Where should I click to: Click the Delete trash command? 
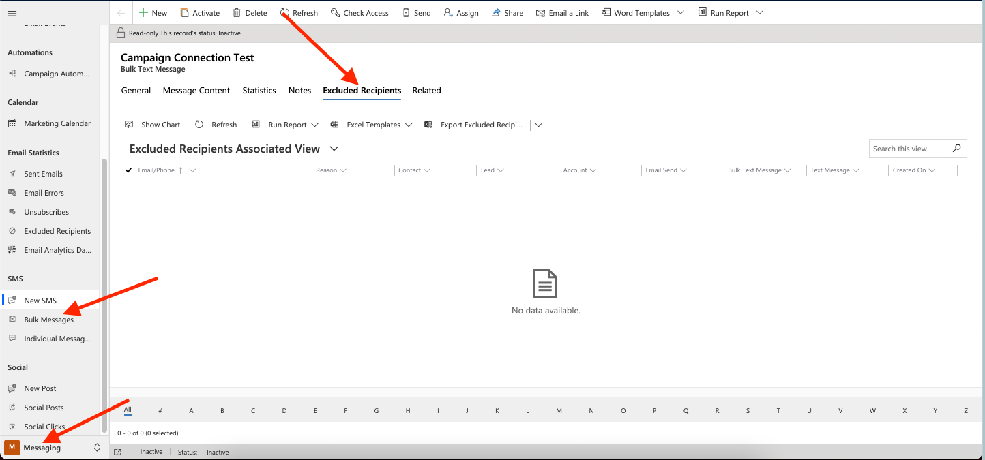coord(250,13)
